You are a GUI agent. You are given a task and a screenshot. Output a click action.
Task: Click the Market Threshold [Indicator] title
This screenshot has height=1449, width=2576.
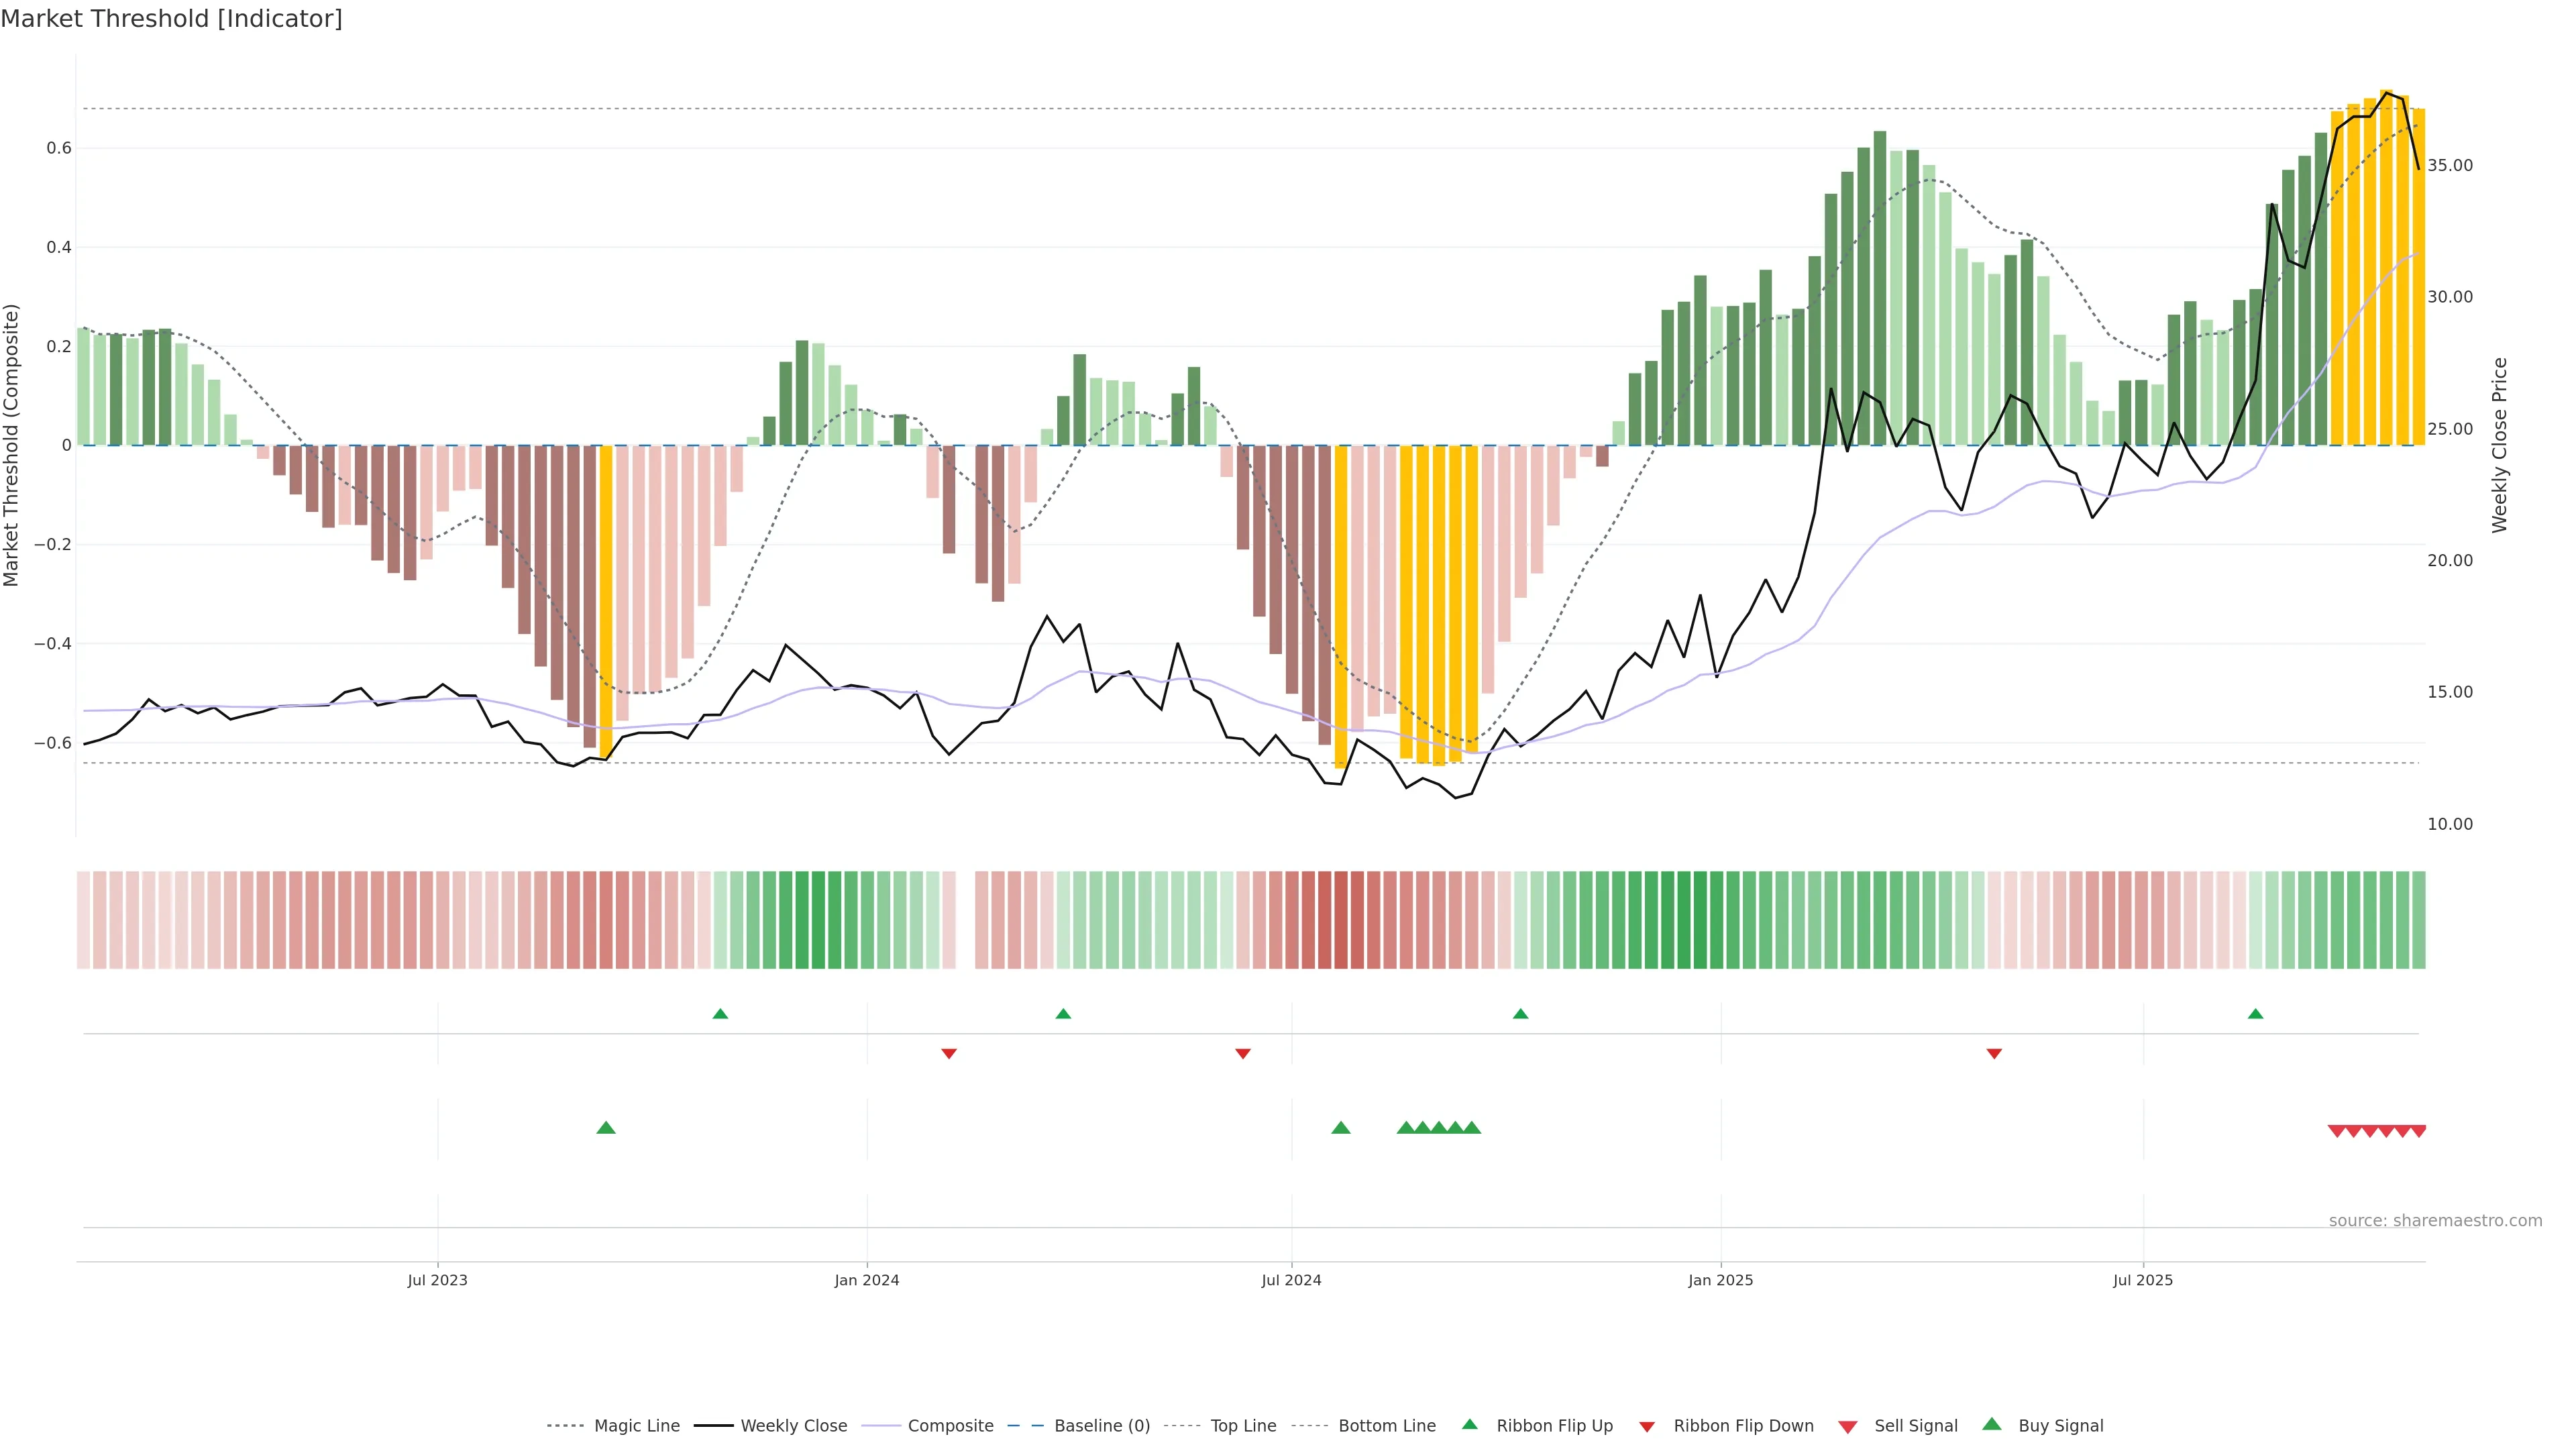point(171,18)
